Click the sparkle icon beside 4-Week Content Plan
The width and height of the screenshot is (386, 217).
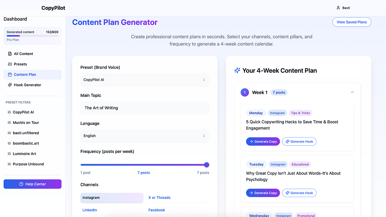[x=237, y=71]
